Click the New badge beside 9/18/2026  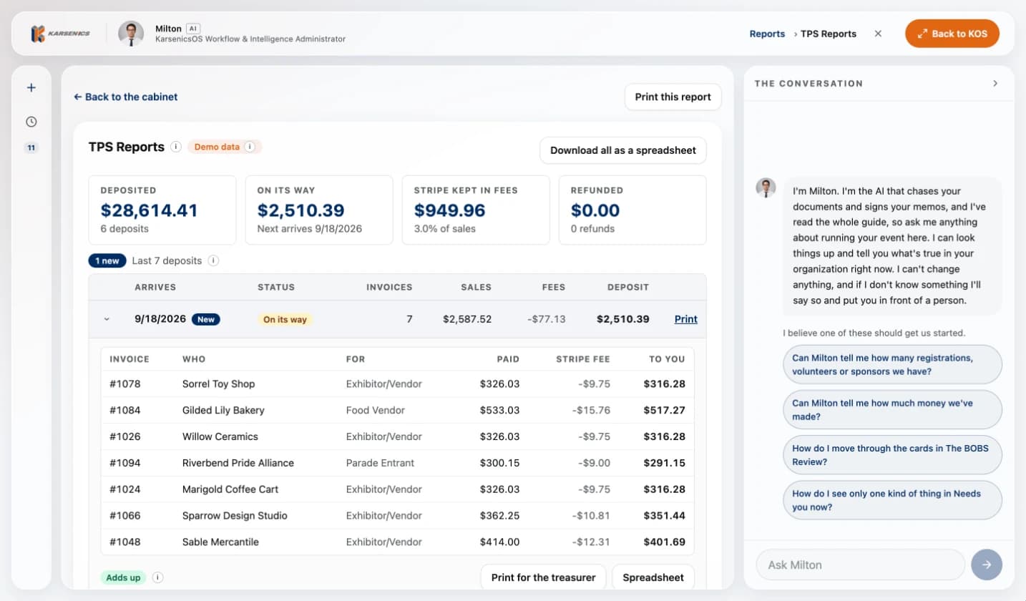[x=206, y=319]
